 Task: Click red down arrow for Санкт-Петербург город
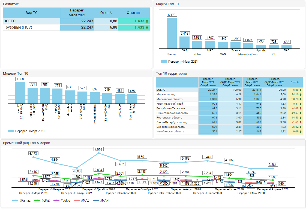301,122
